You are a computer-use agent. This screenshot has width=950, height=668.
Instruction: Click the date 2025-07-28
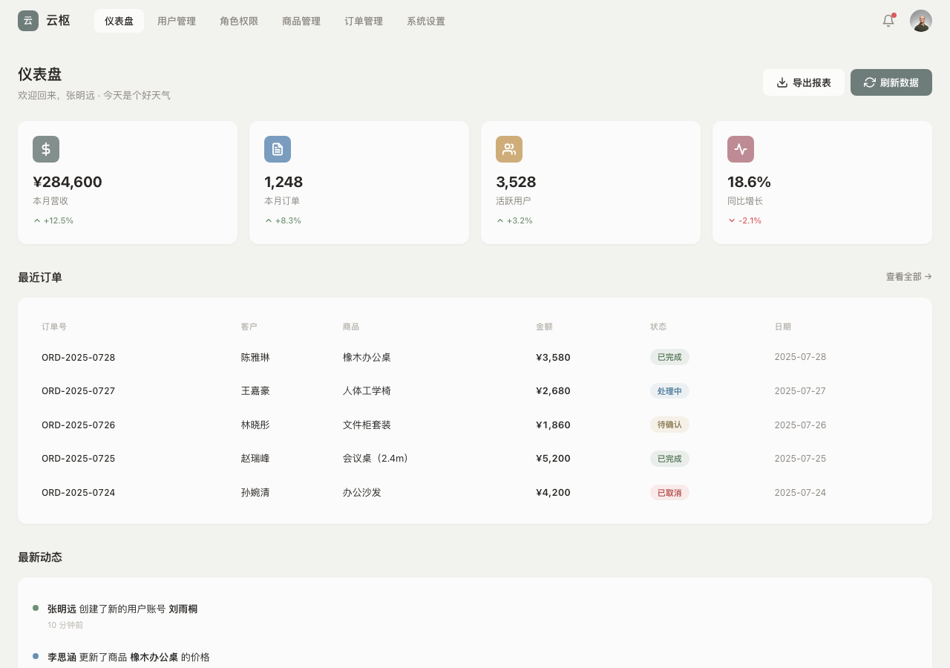pyautogui.click(x=800, y=357)
